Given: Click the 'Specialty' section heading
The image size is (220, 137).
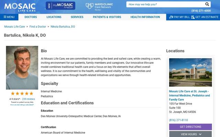Looking at the screenshot, I should [x=49, y=84].
